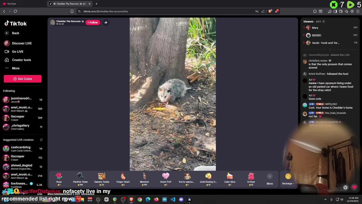362x204 pixels.
Task: Reload the page
Action: (15, 11)
